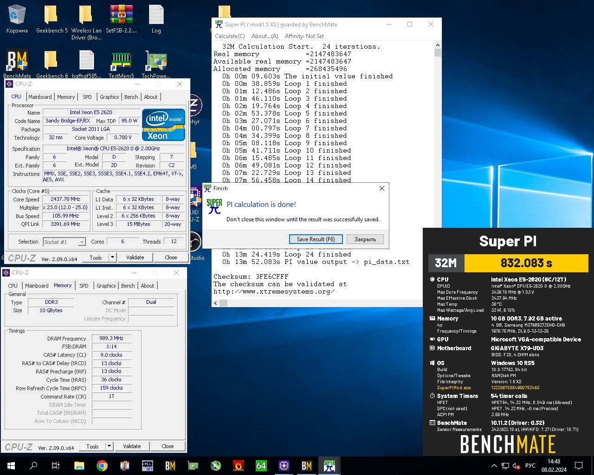Launch the BenchMate desktop shortcut

click(x=17, y=64)
